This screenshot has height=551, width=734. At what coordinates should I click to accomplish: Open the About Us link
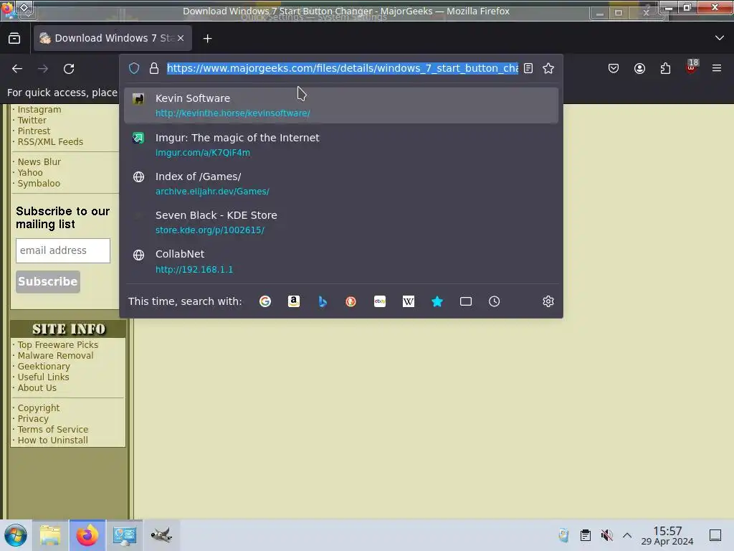click(x=37, y=388)
